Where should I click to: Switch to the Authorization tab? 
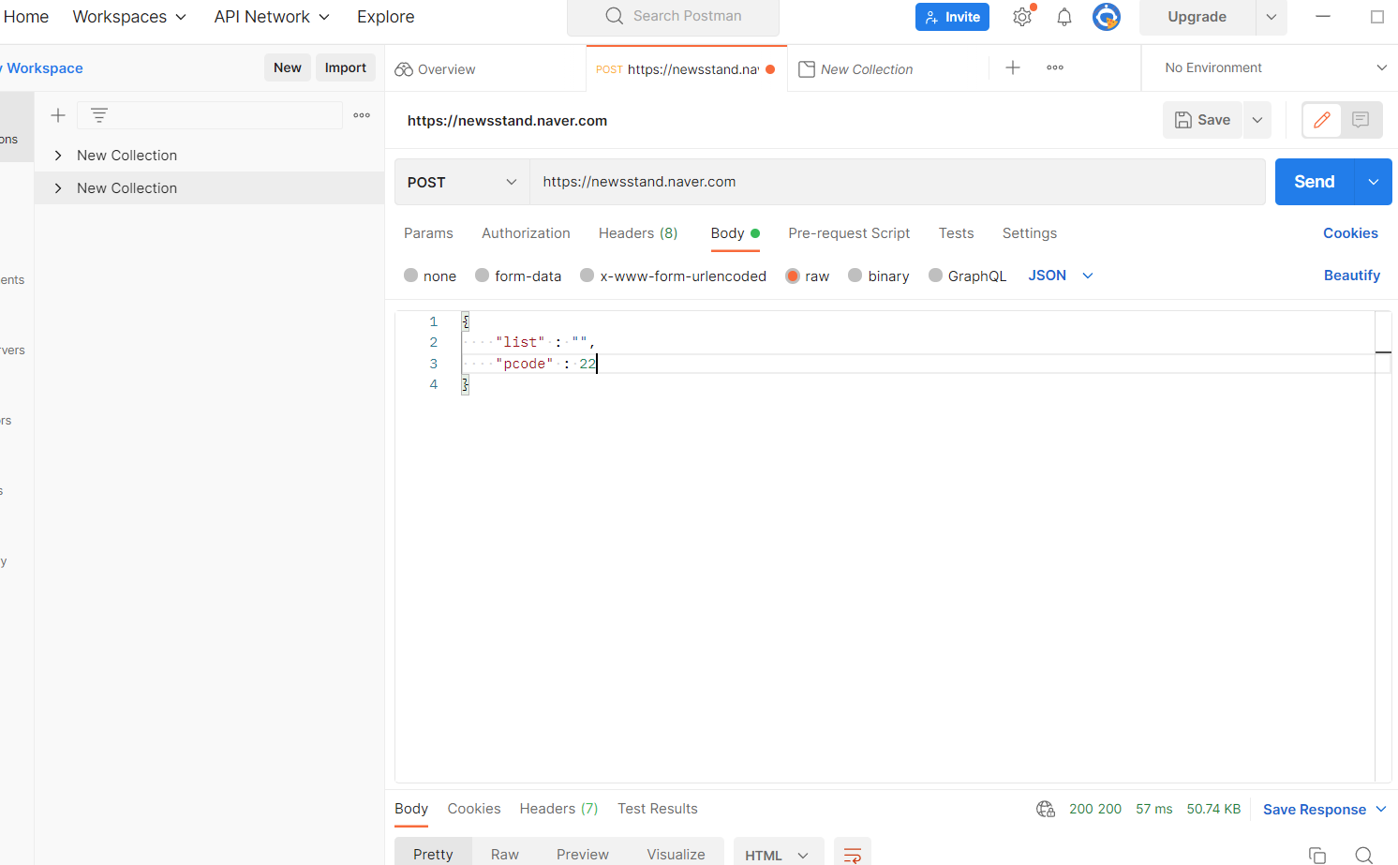coord(526,233)
